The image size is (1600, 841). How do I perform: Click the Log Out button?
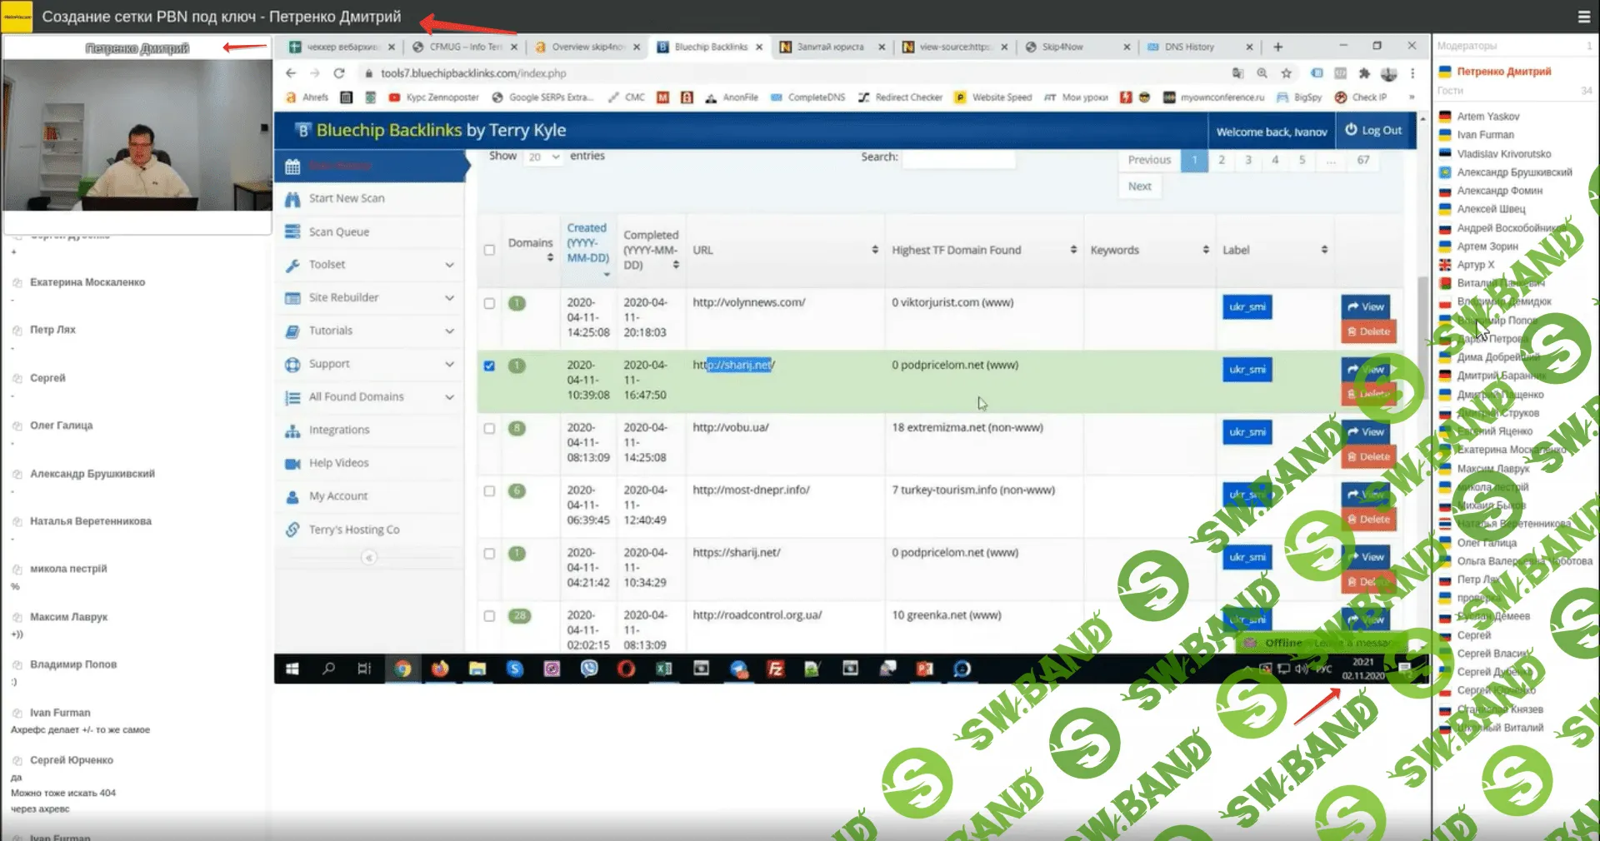1373,131
